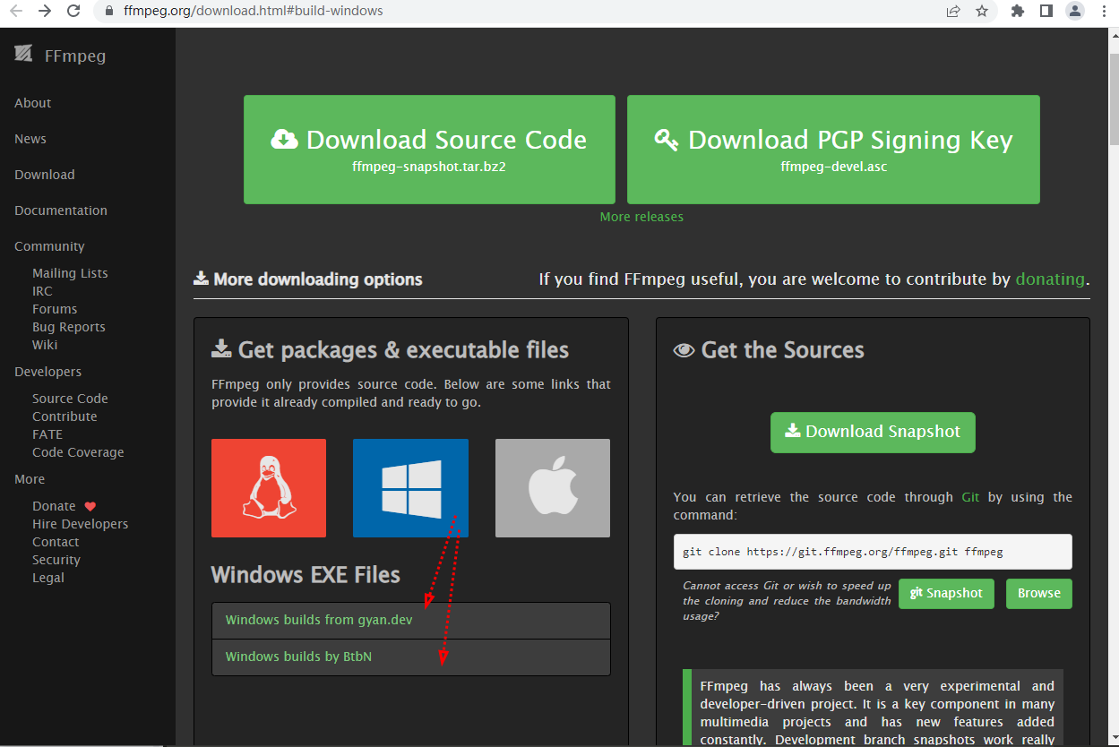Image resolution: width=1119 pixels, height=747 pixels.
Task: Toggle the browser side panel icon
Action: pyautogui.click(x=1046, y=12)
